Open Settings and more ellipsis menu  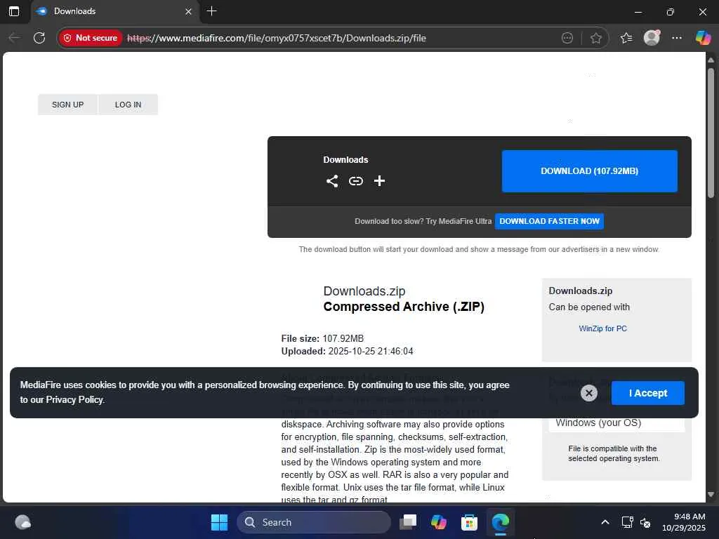tap(677, 38)
